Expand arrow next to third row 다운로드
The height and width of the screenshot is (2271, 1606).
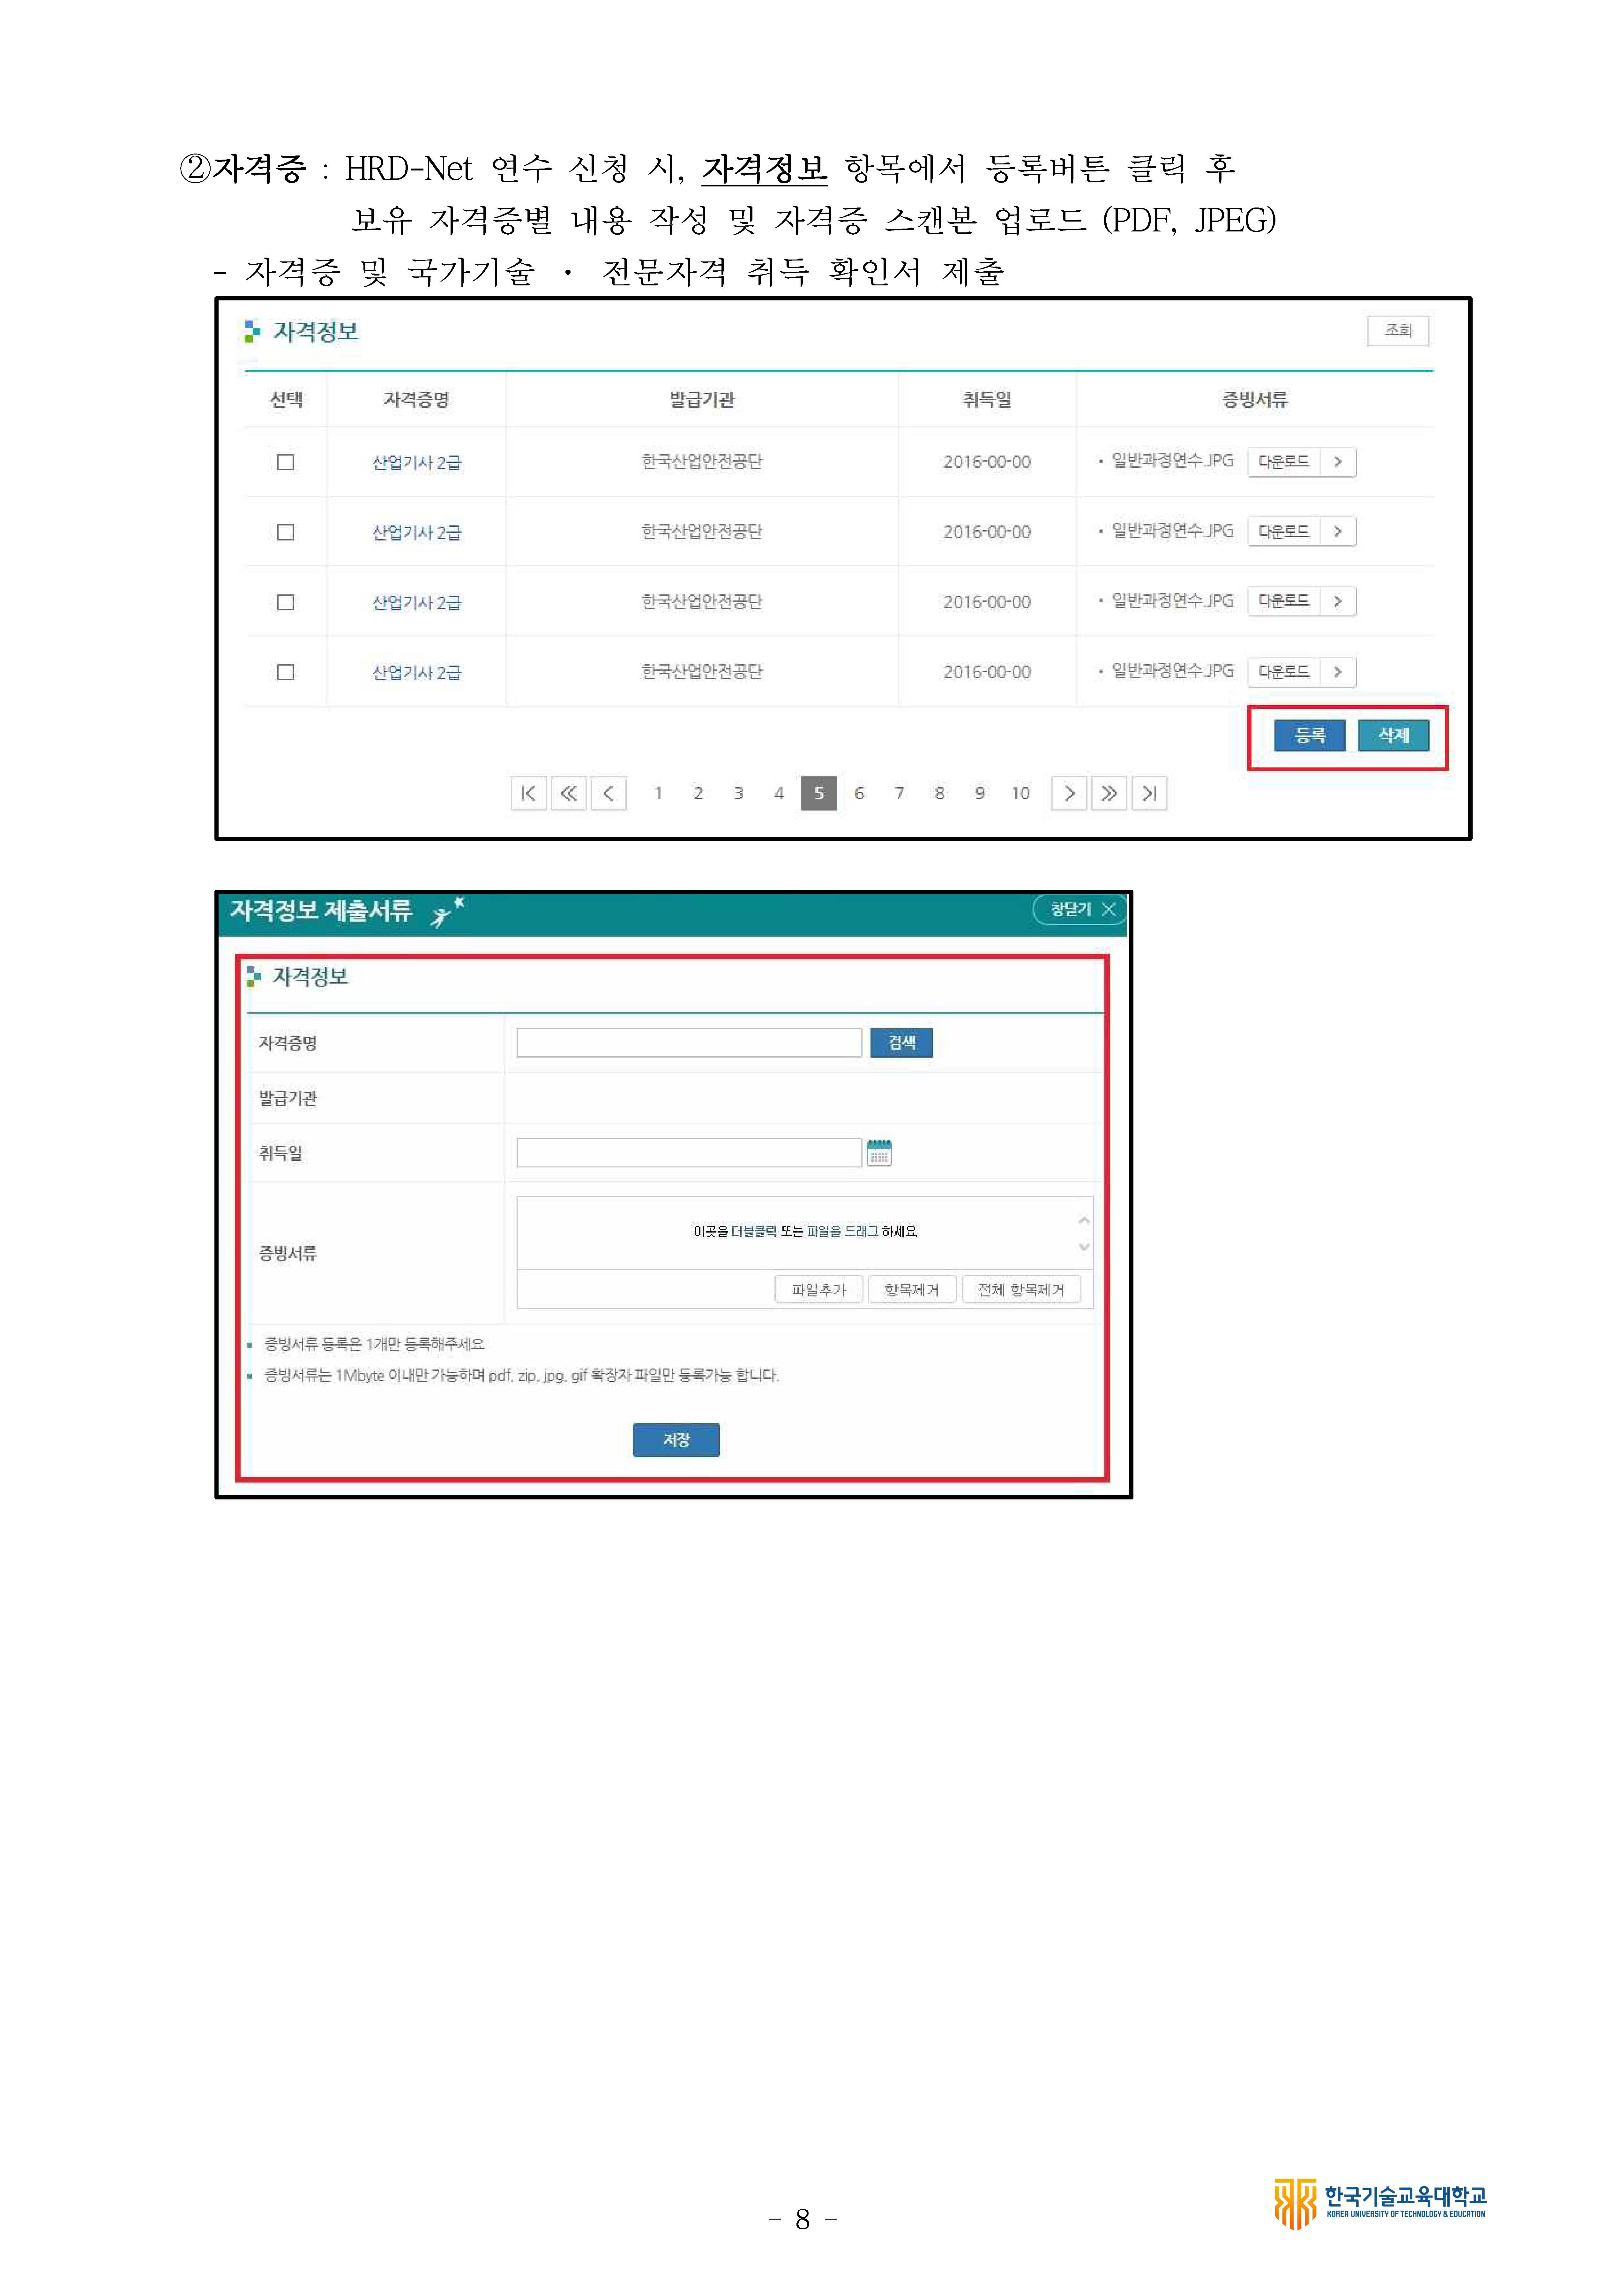click(x=1338, y=601)
